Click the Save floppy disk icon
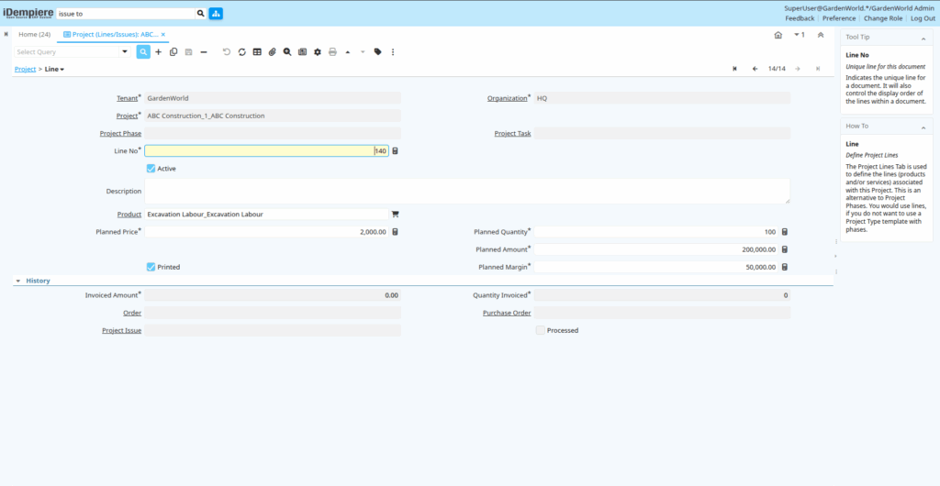 (x=188, y=52)
